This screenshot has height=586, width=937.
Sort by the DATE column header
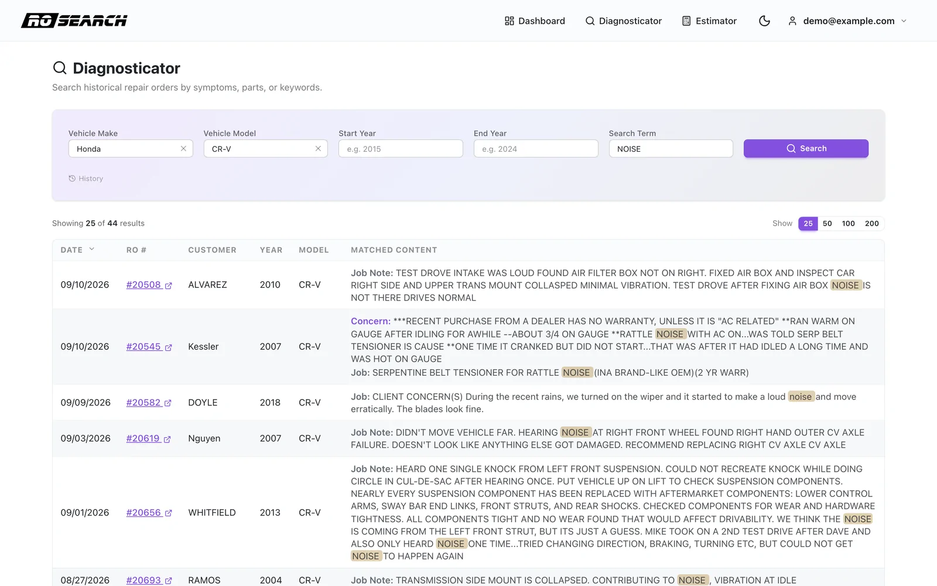point(77,250)
